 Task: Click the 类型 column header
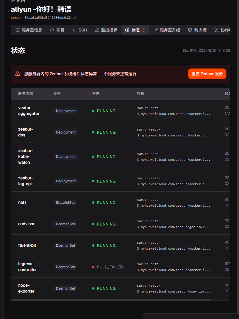(x=57, y=94)
